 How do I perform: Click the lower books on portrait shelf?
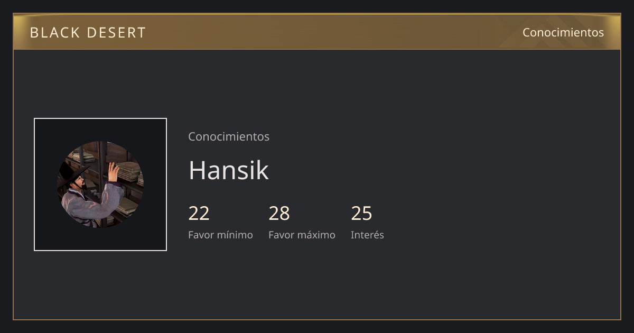click(126, 206)
